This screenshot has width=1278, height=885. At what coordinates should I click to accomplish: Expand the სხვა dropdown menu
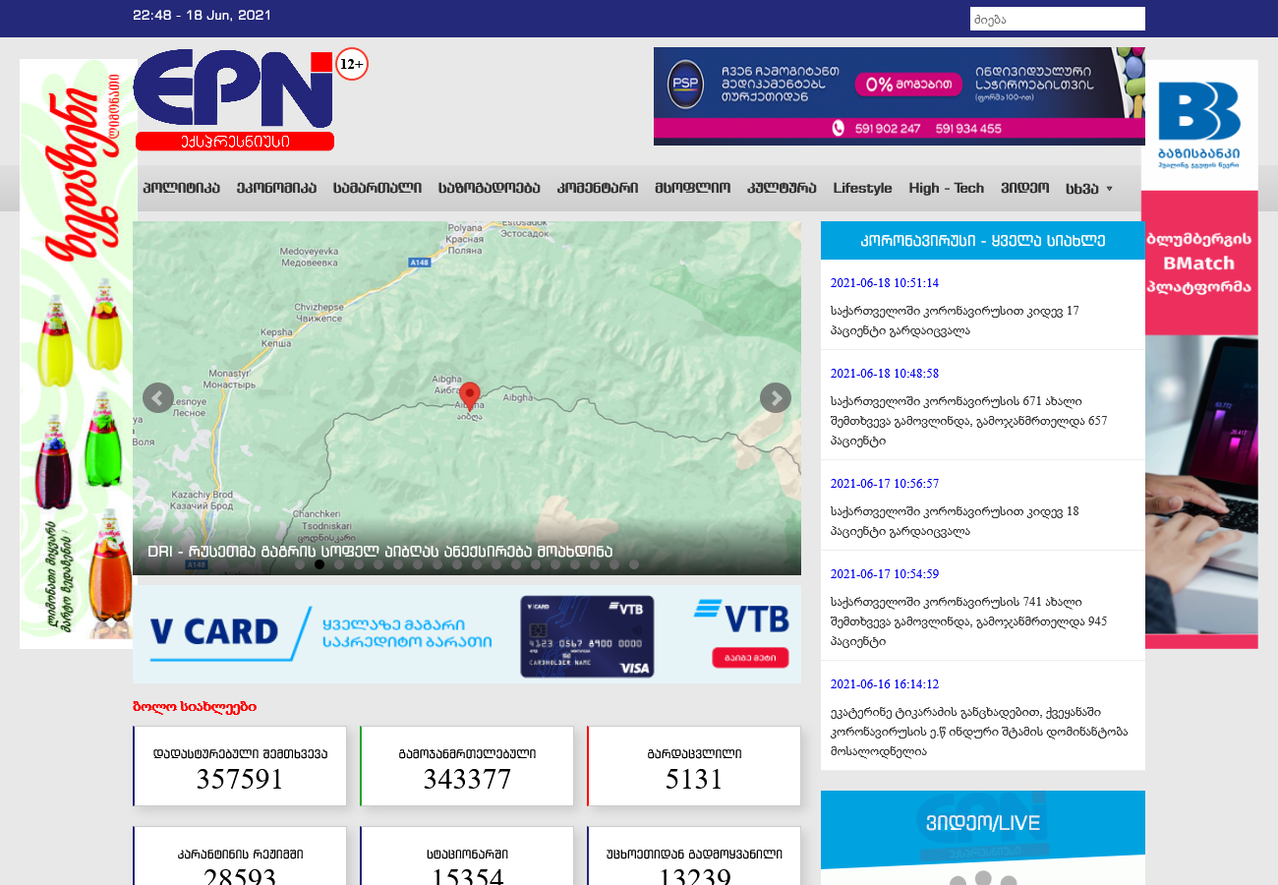point(1089,189)
